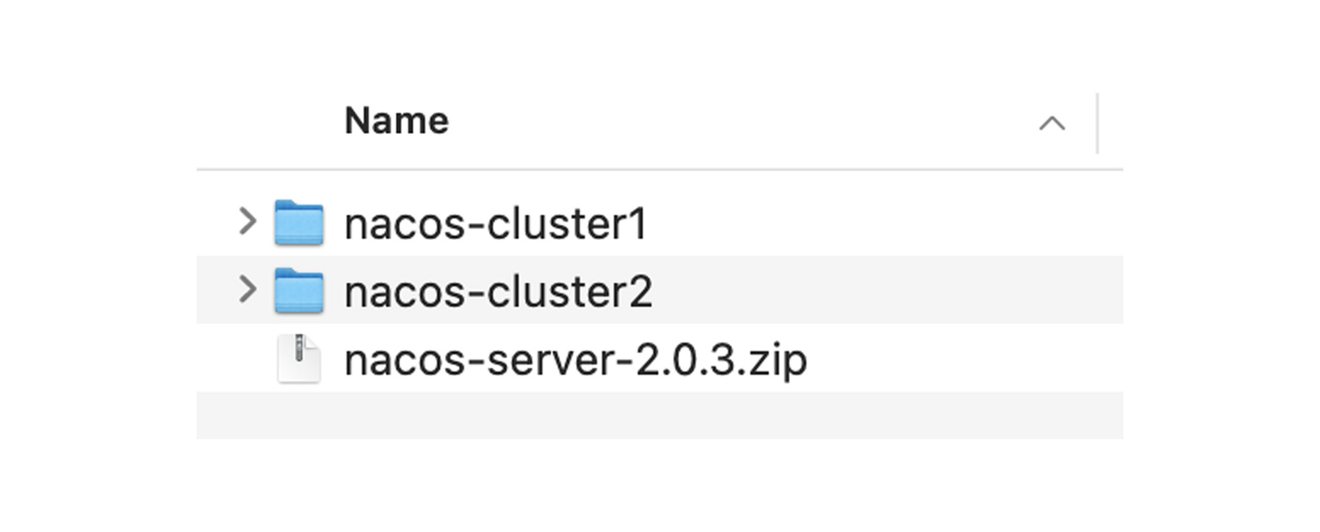This screenshot has width=1320, height=532.
Task: Click the column divider right of sort caret
Action: [x=1098, y=123]
